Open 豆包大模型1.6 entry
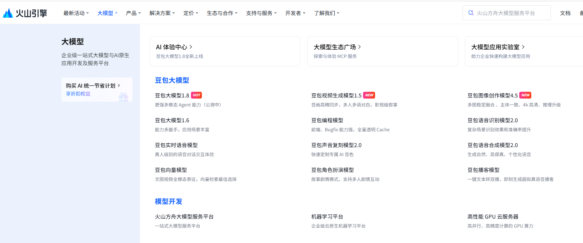 coord(172,120)
